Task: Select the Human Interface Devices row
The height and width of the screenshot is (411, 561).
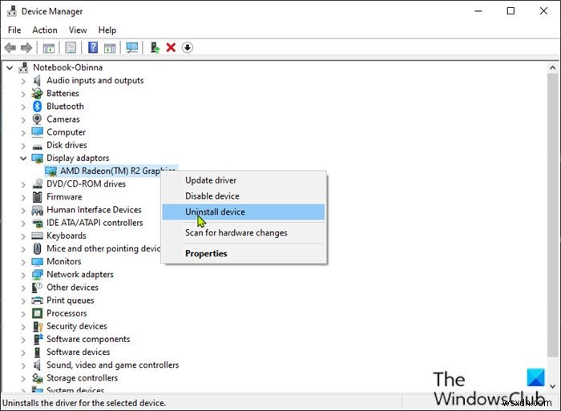Action: click(94, 210)
